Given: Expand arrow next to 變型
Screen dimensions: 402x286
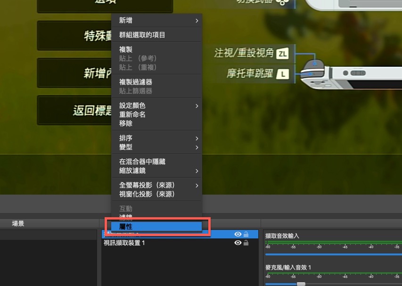Looking at the screenshot, I should coord(197,147).
